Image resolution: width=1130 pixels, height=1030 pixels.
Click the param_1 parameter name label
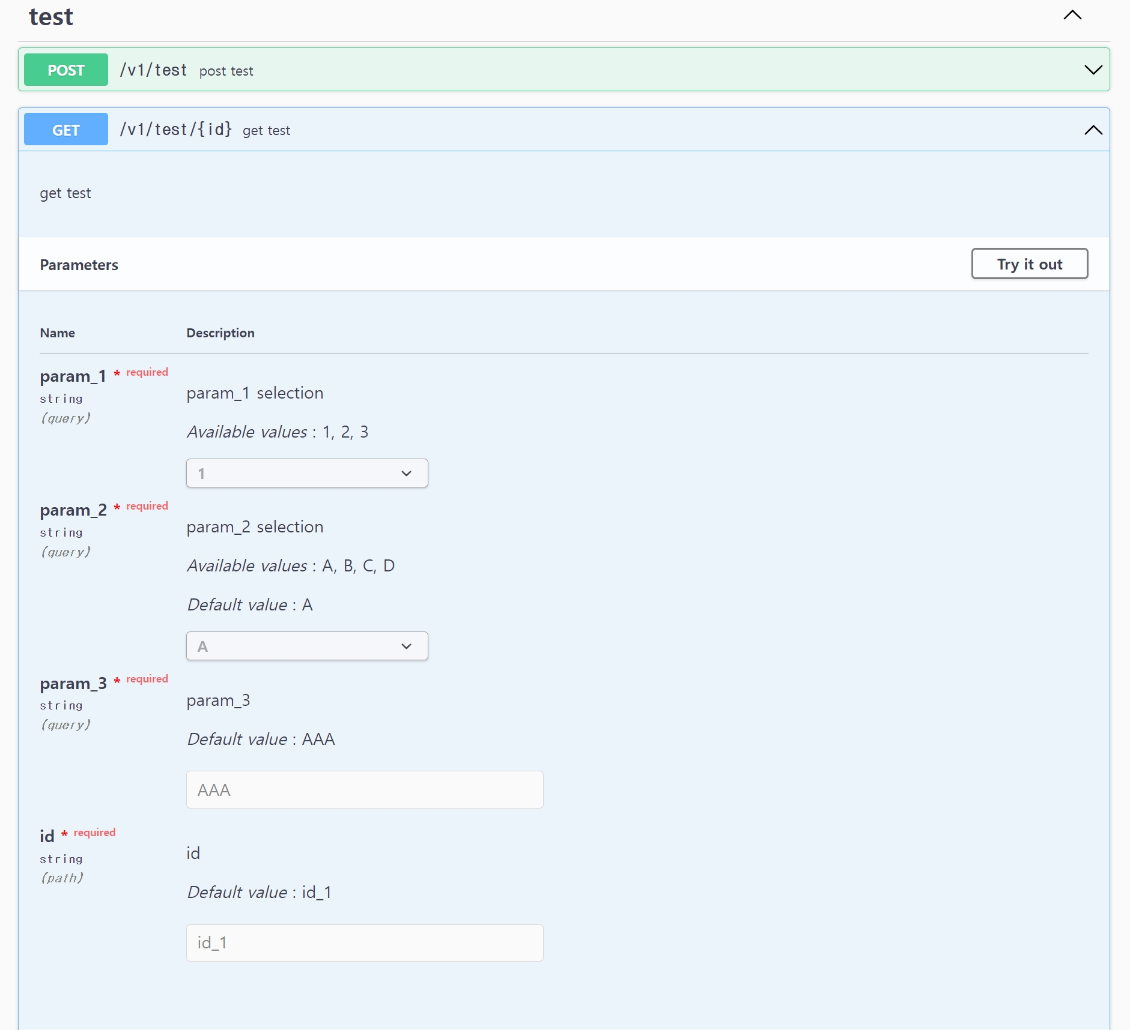point(73,376)
